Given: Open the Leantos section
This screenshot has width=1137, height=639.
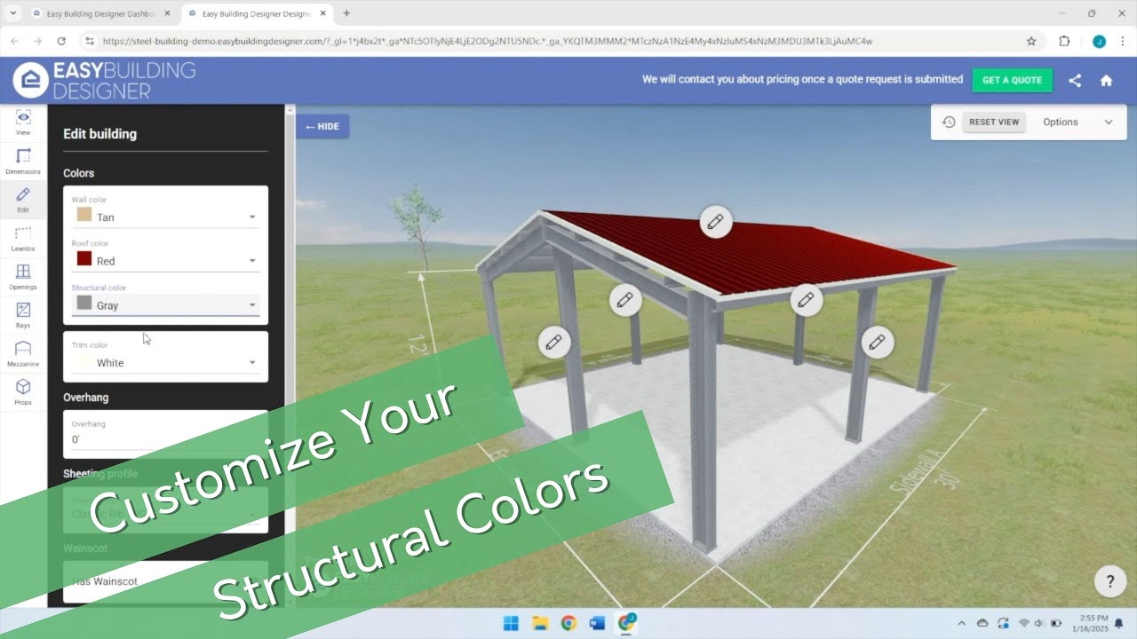Looking at the screenshot, I should 23,238.
